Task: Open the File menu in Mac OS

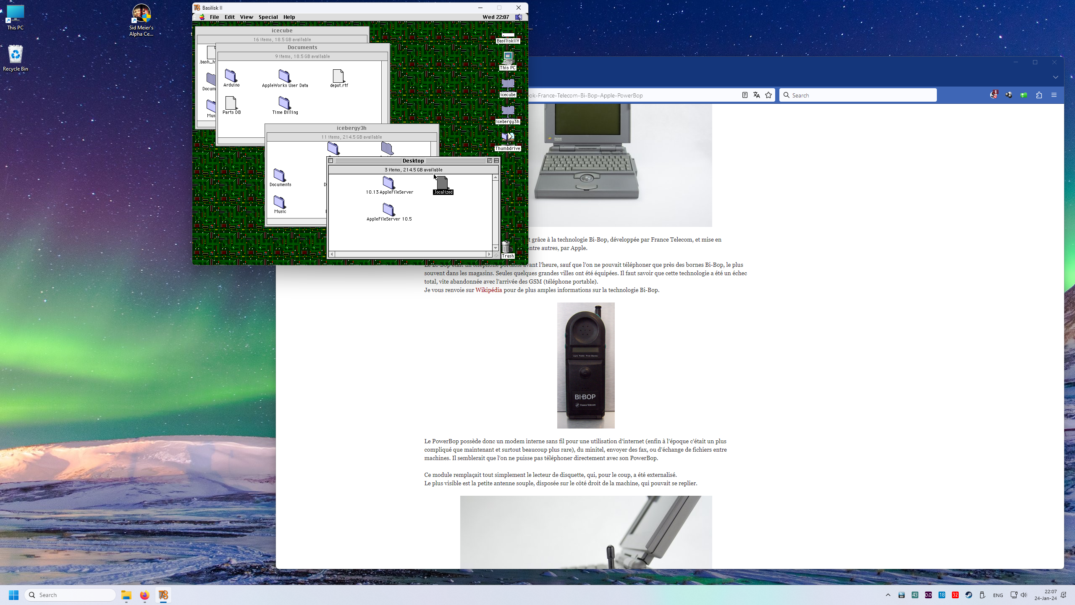Action: tap(214, 17)
